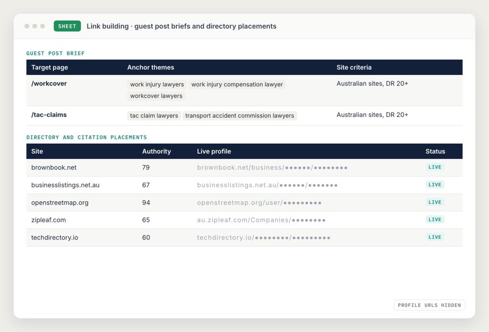
Task: Click the Target page column header
Action: [x=50, y=67]
